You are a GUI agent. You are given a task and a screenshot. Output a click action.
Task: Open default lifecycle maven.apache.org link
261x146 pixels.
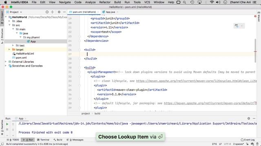pyautogui.click(x=210, y=103)
